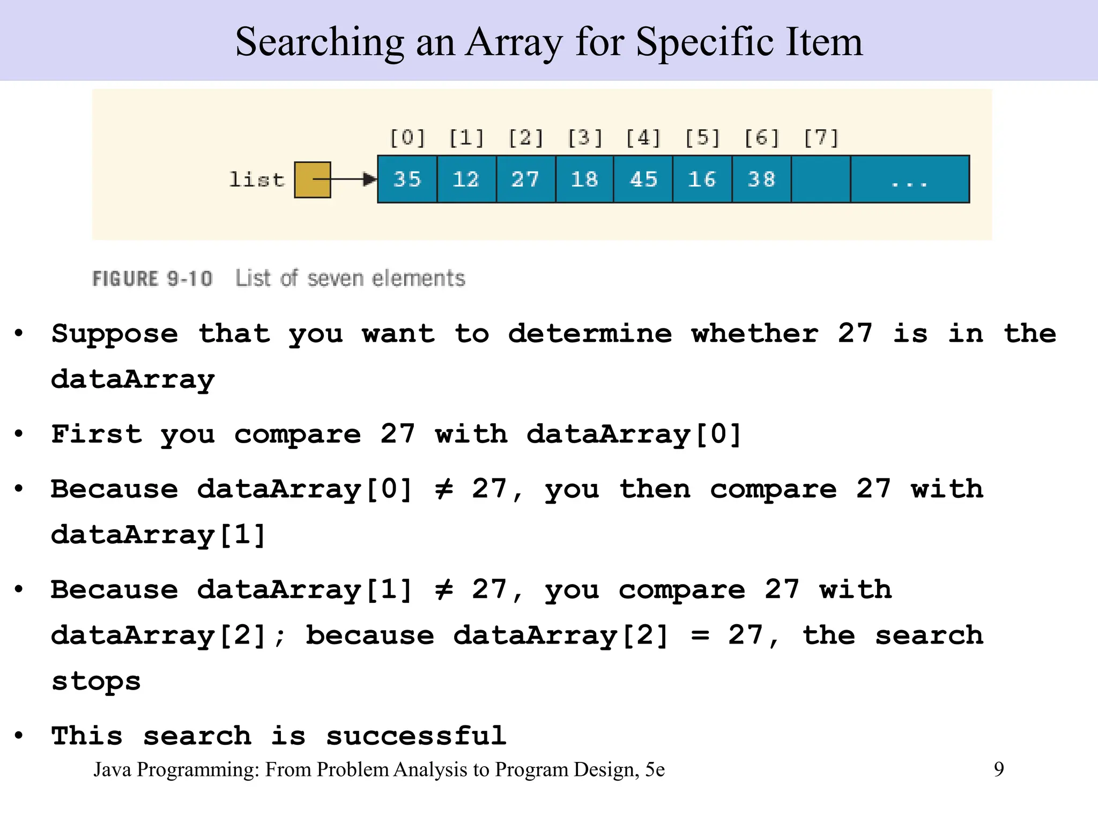The width and height of the screenshot is (1098, 823).
Task: Click the empty array cell under [7]
Action: (x=821, y=179)
